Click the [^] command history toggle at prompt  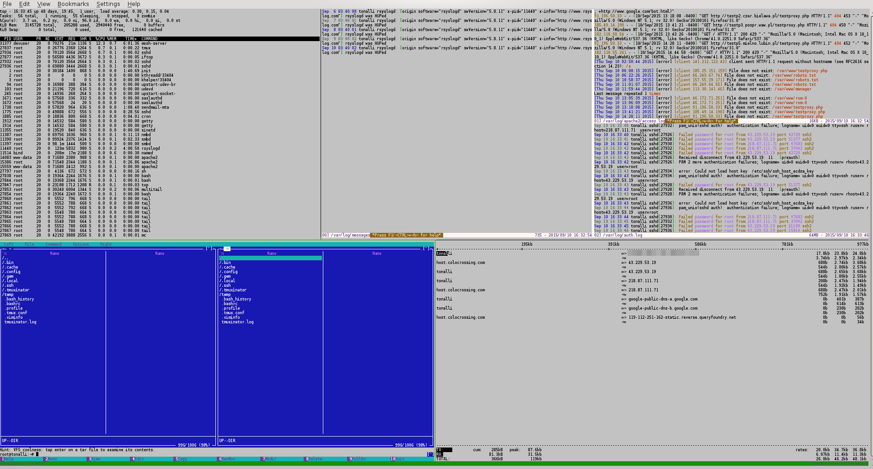[x=430, y=454]
